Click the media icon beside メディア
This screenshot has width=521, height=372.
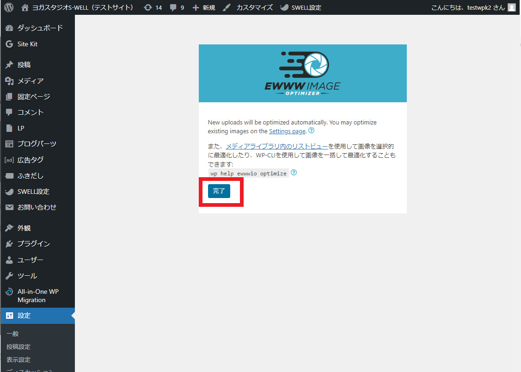(x=9, y=81)
